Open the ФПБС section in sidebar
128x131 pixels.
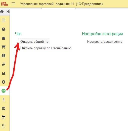[x=4, y=126]
